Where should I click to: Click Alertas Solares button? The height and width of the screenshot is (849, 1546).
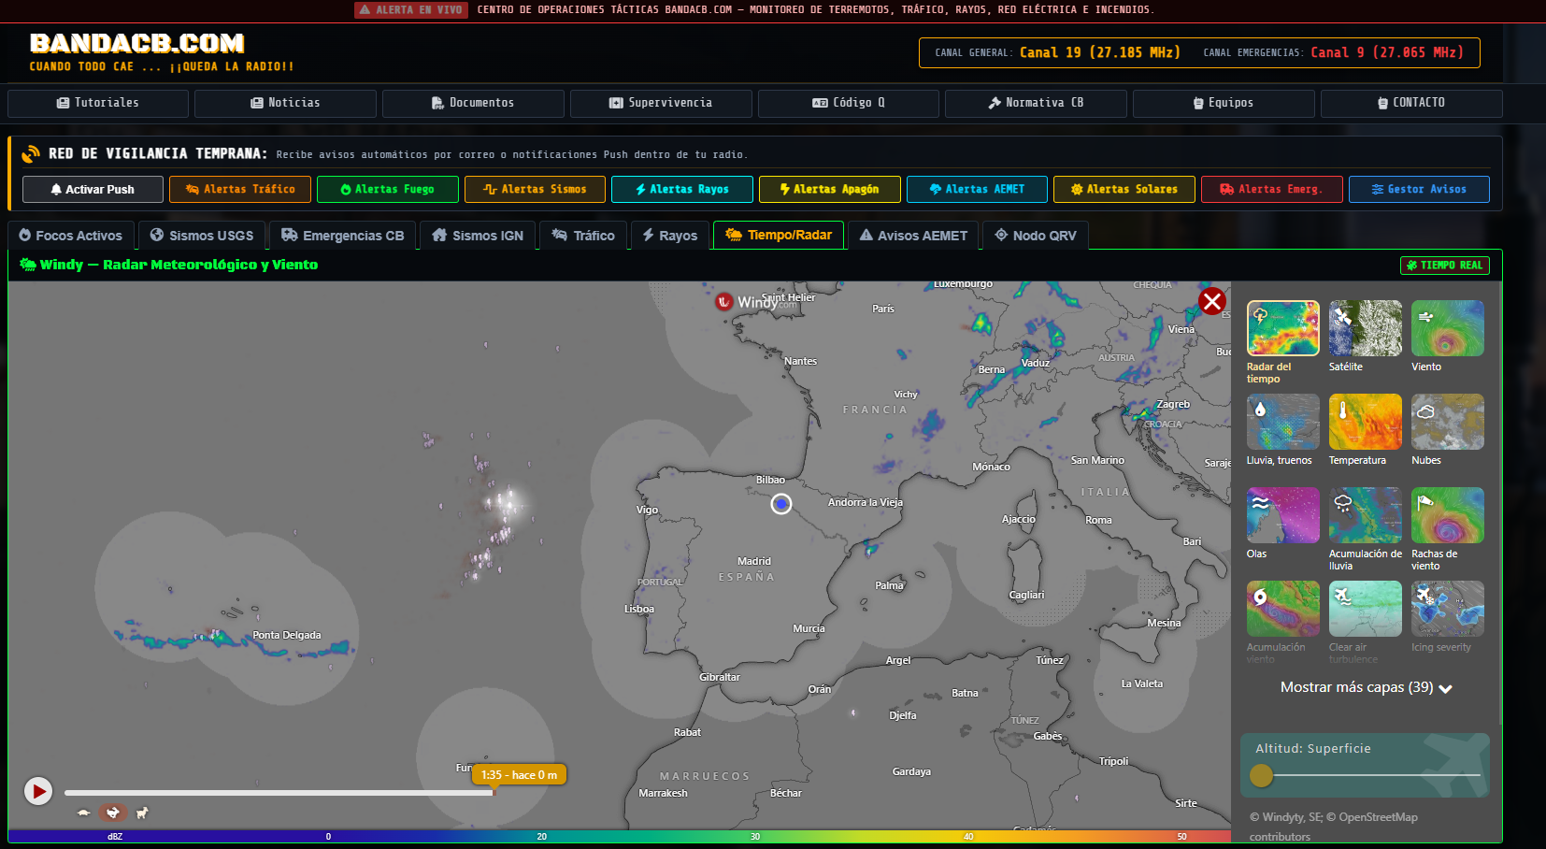1124,189
